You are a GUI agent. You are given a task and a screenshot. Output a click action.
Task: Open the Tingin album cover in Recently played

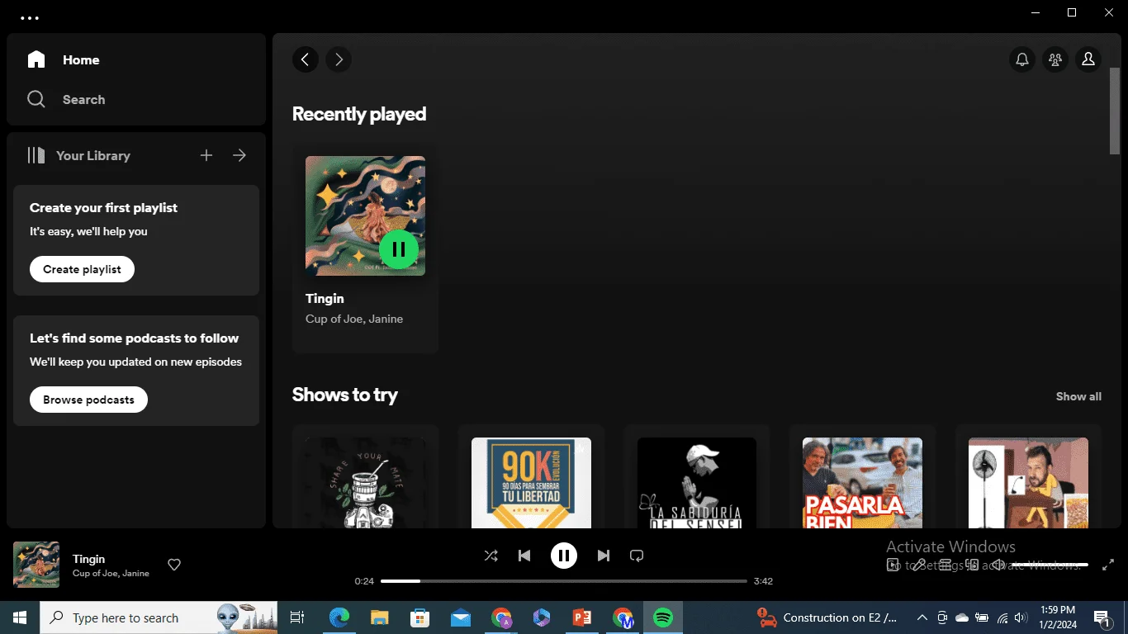point(365,216)
